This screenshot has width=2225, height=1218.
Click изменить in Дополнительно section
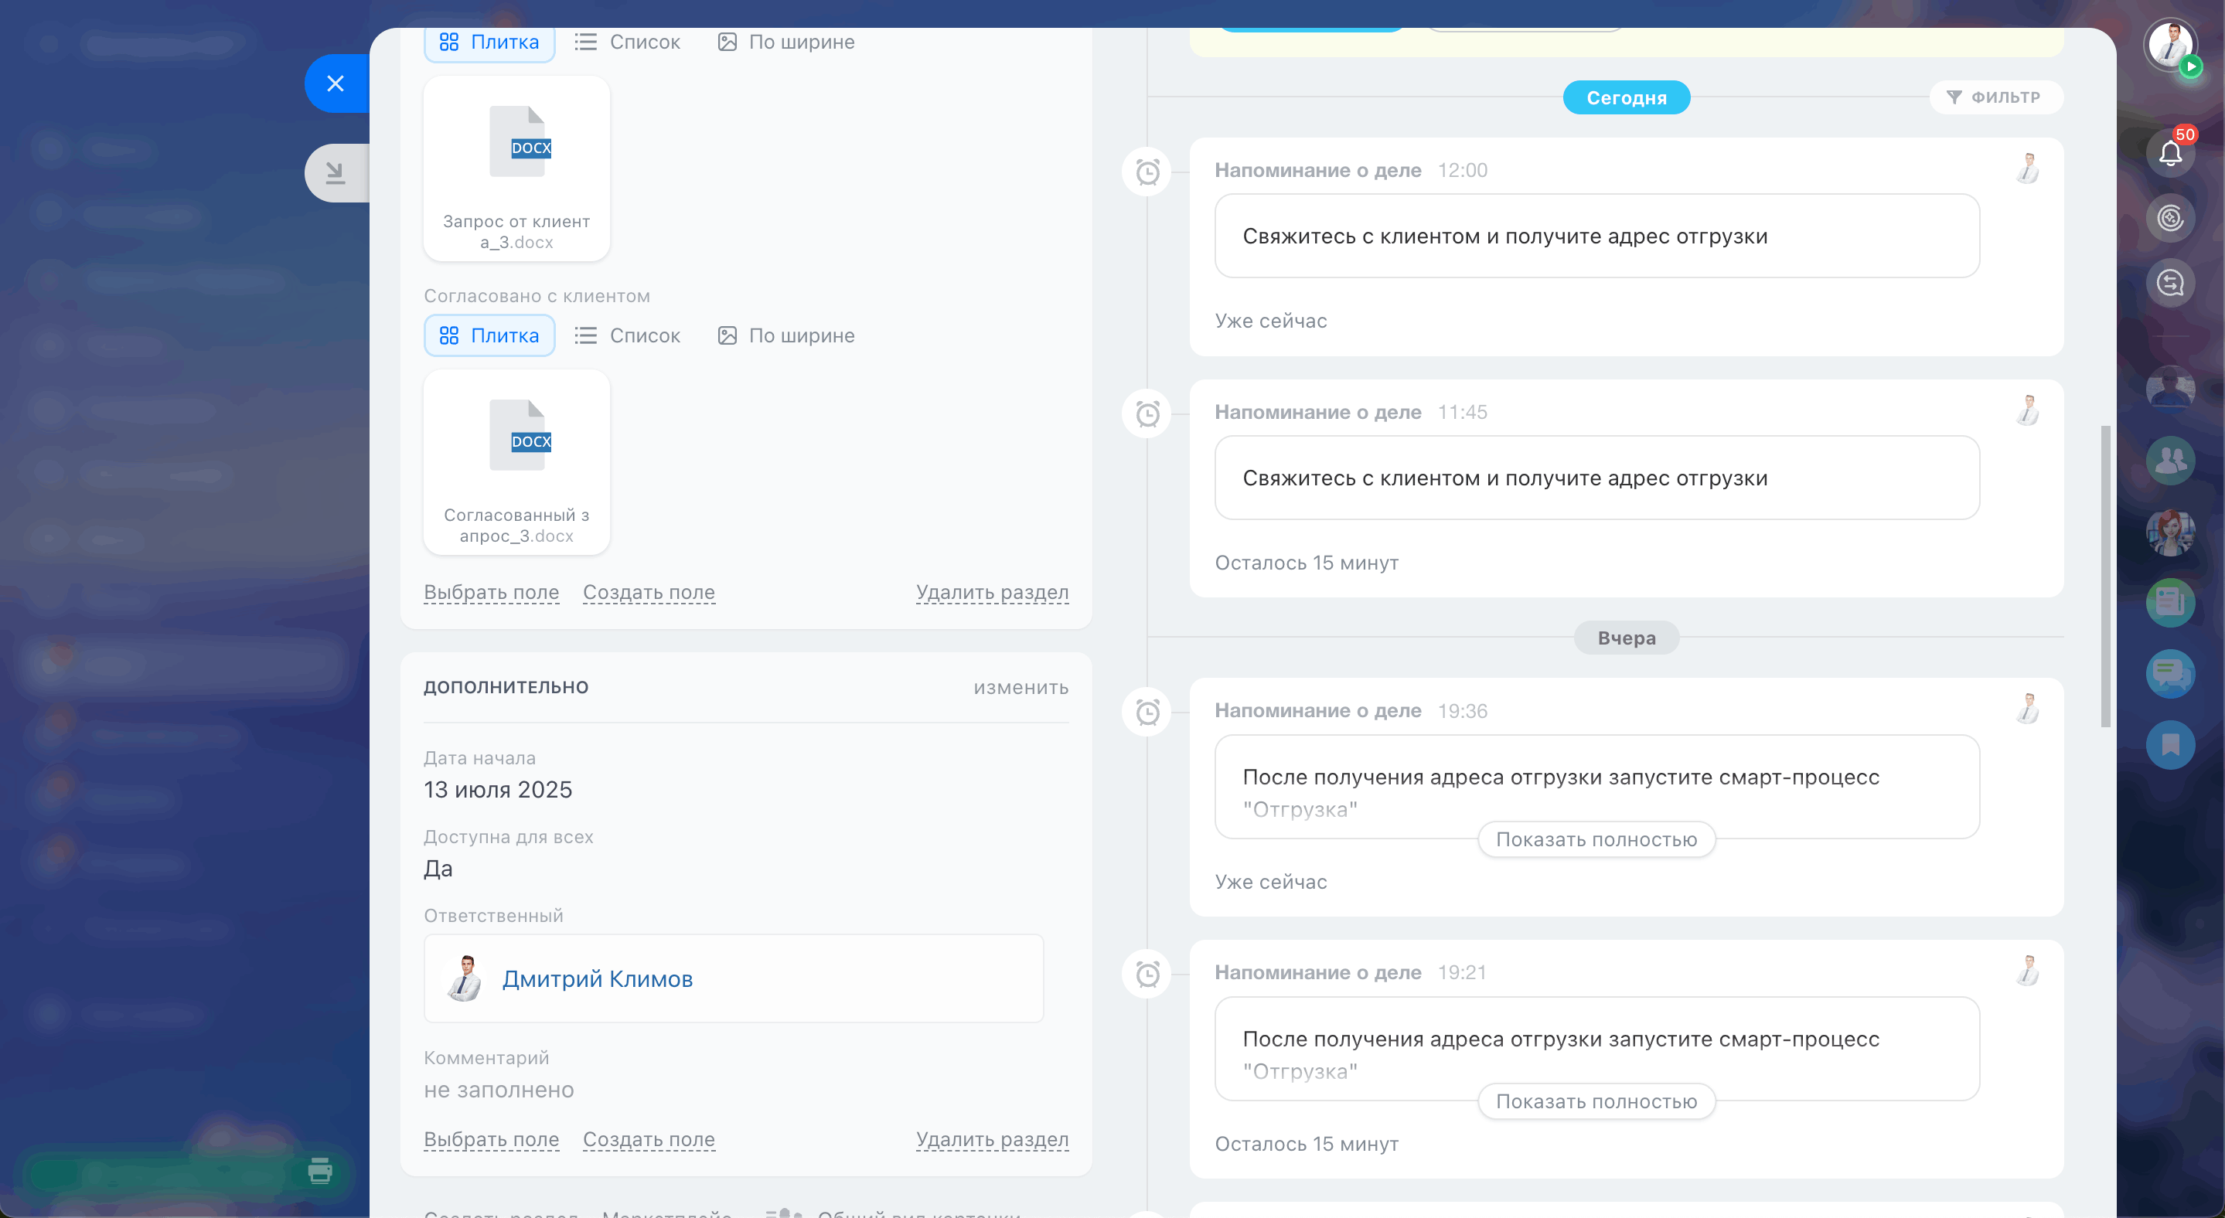point(1020,687)
